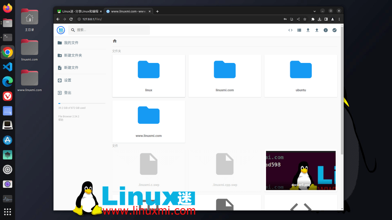This screenshot has height=220, width=392.
Task: Open the linuxmi.com desktop folder
Action: point(29,50)
